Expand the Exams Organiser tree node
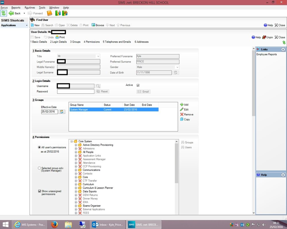 pyautogui.click(x=76, y=206)
